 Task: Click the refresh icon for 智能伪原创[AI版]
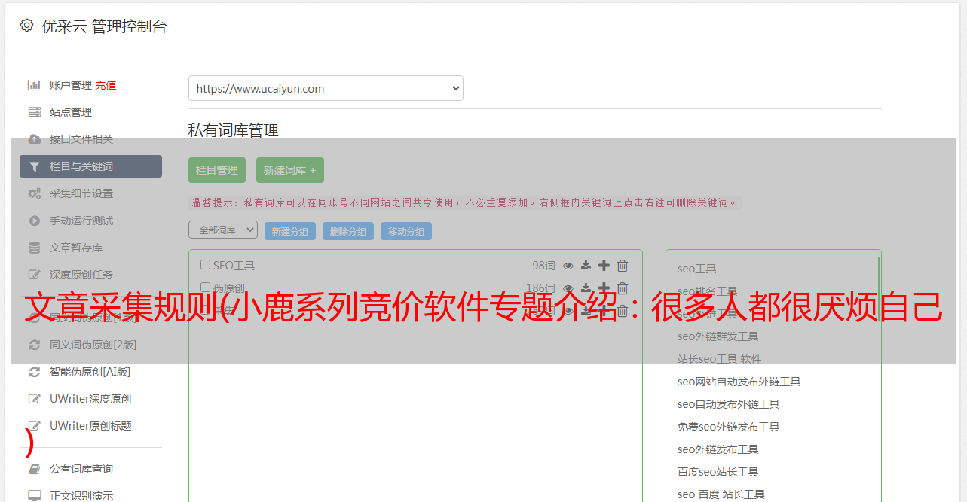click(34, 372)
